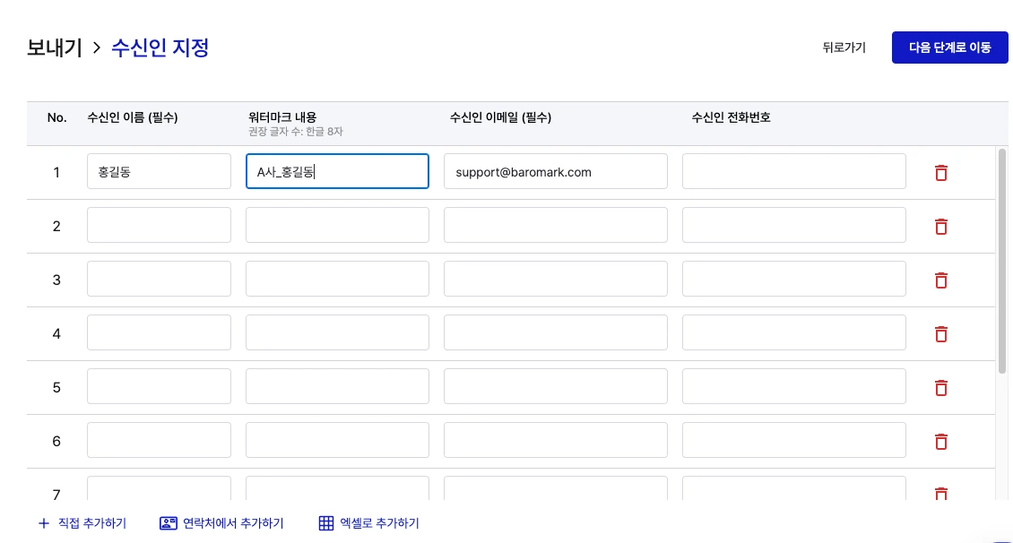Focus row 3 phone number field
Screen dimensions: 1013x543
click(x=794, y=279)
